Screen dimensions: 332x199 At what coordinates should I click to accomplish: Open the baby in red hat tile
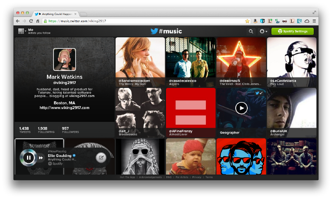pos(190,156)
